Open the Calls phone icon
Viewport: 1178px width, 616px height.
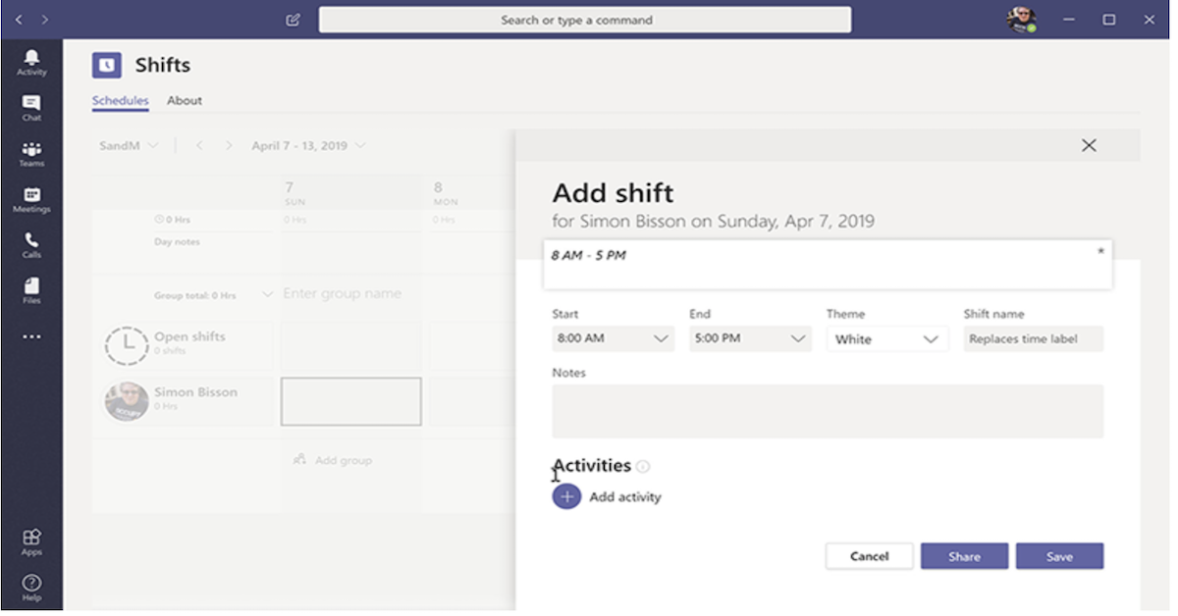coord(31,245)
